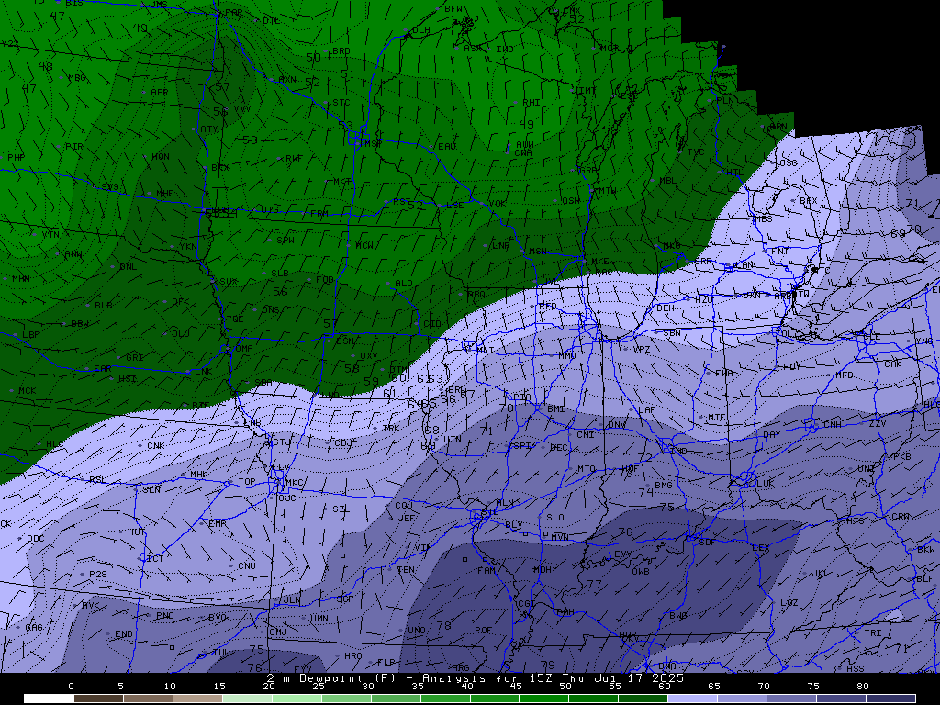This screenshot has width=940, height=705.
Task: Click the CMH station label
Action: point(832,424)
